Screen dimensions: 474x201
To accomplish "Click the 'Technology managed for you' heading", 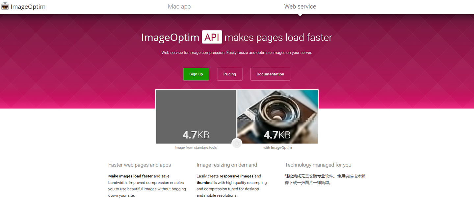I will point(318,165).
